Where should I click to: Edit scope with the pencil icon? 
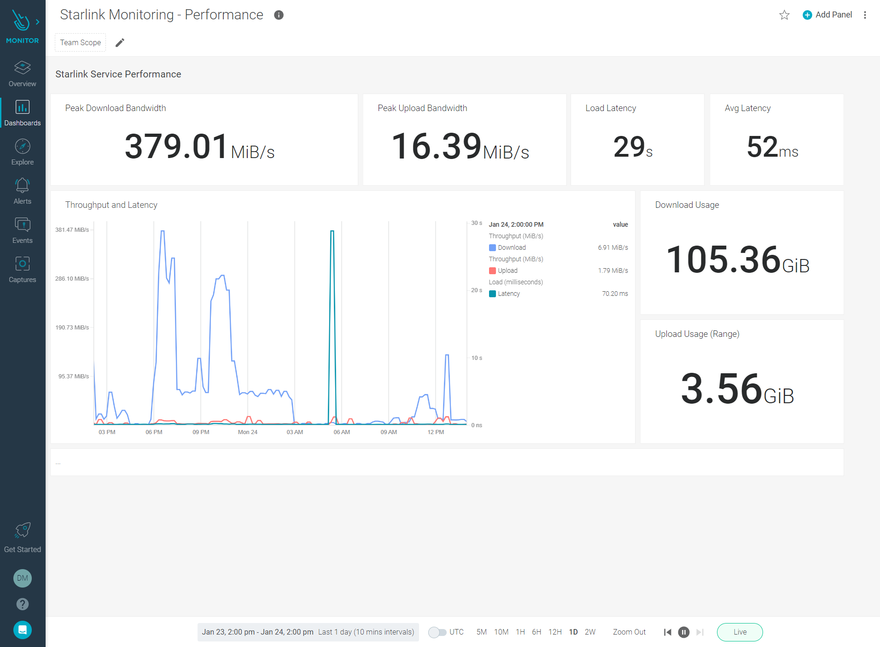tap(120, 42)
